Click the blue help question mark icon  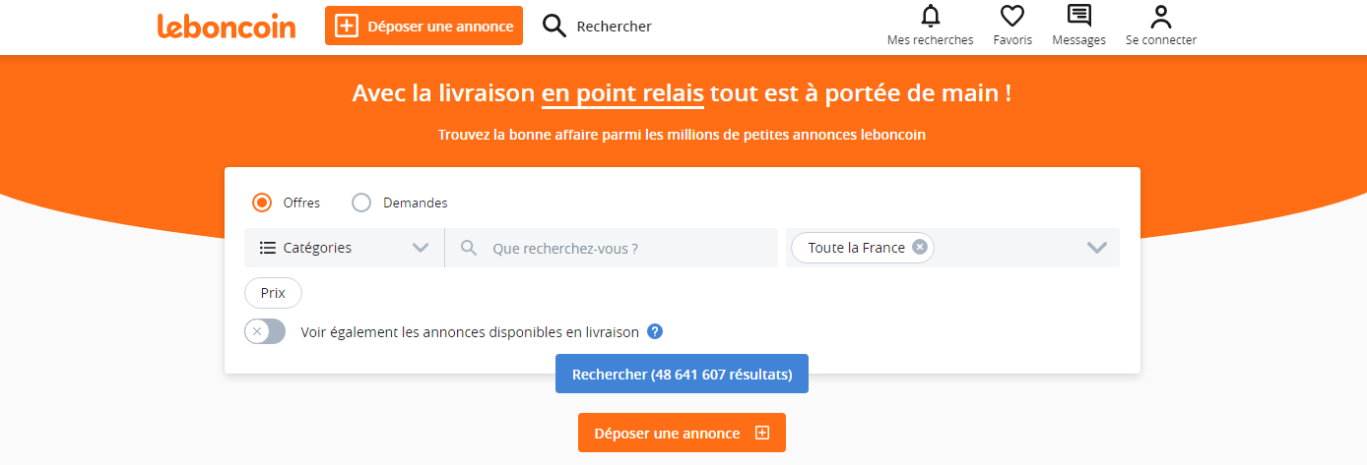655,331
